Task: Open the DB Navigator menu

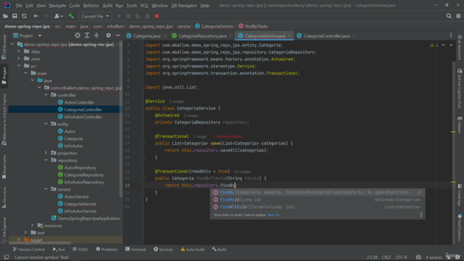Action: [183, 5]
